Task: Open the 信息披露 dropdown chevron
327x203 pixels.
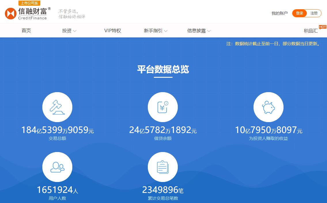Action: point(209,31)
